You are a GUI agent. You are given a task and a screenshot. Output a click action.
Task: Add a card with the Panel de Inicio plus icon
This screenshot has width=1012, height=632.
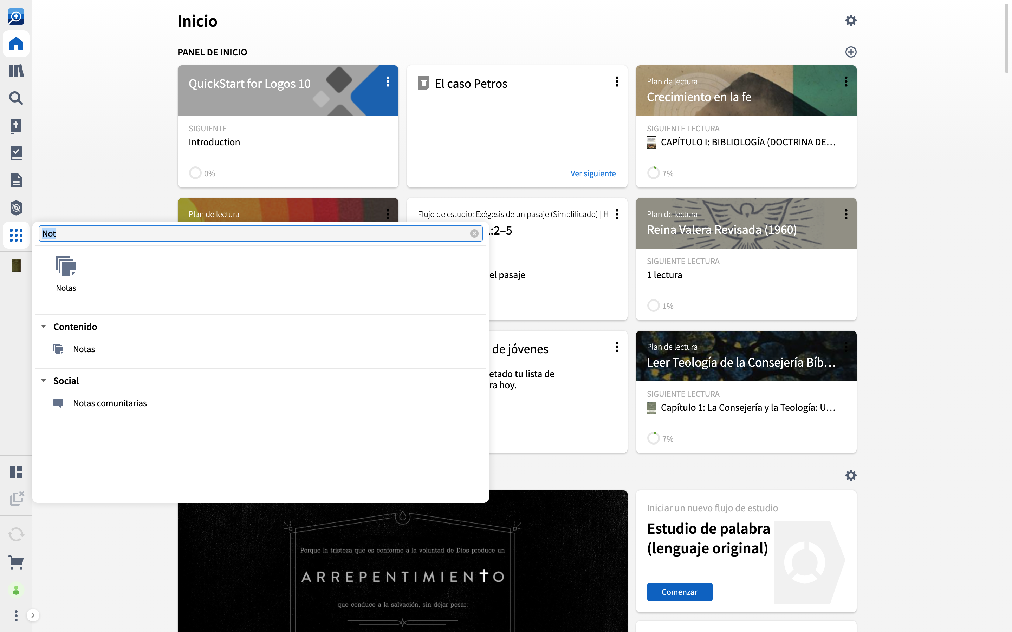pyautogui.click(x=851, y=52)
